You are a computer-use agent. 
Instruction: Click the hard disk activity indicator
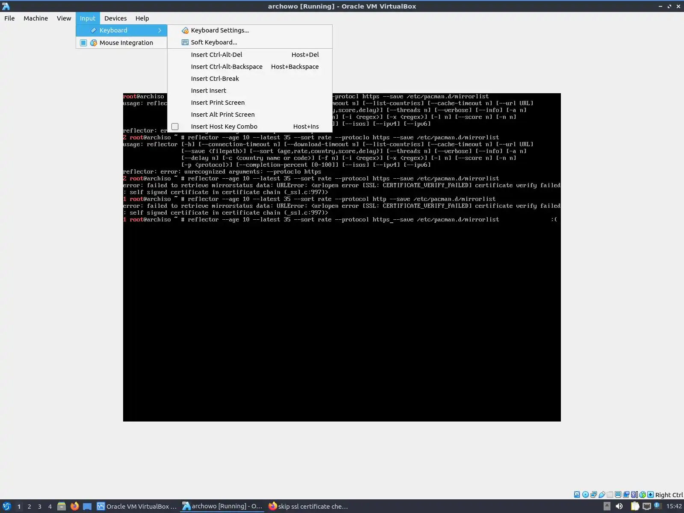pyautogui.click(x=577, y=495)
